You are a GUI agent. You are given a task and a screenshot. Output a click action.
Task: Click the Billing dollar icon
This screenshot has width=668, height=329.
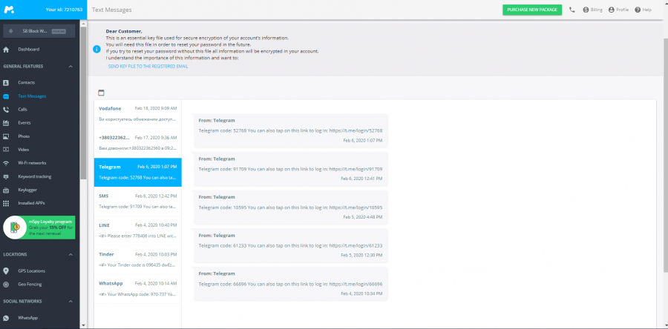586,10
